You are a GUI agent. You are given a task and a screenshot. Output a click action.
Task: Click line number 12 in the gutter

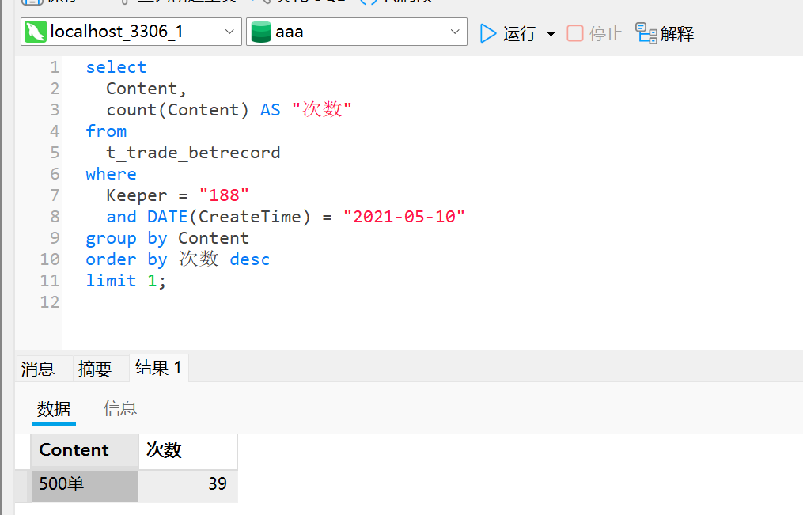click(x=50, y=302)
